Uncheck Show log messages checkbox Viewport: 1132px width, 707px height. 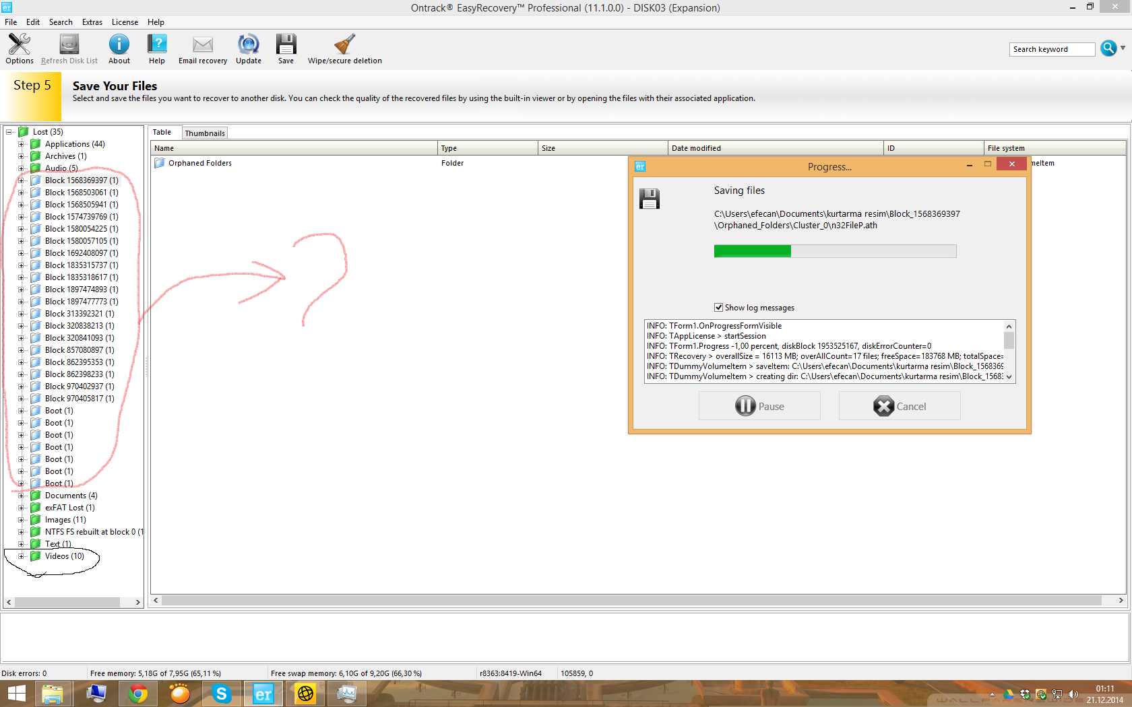click(x=718, y=308)
